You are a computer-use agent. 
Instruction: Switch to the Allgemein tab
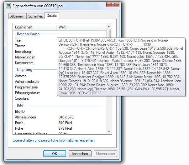[x=17, y=16]
